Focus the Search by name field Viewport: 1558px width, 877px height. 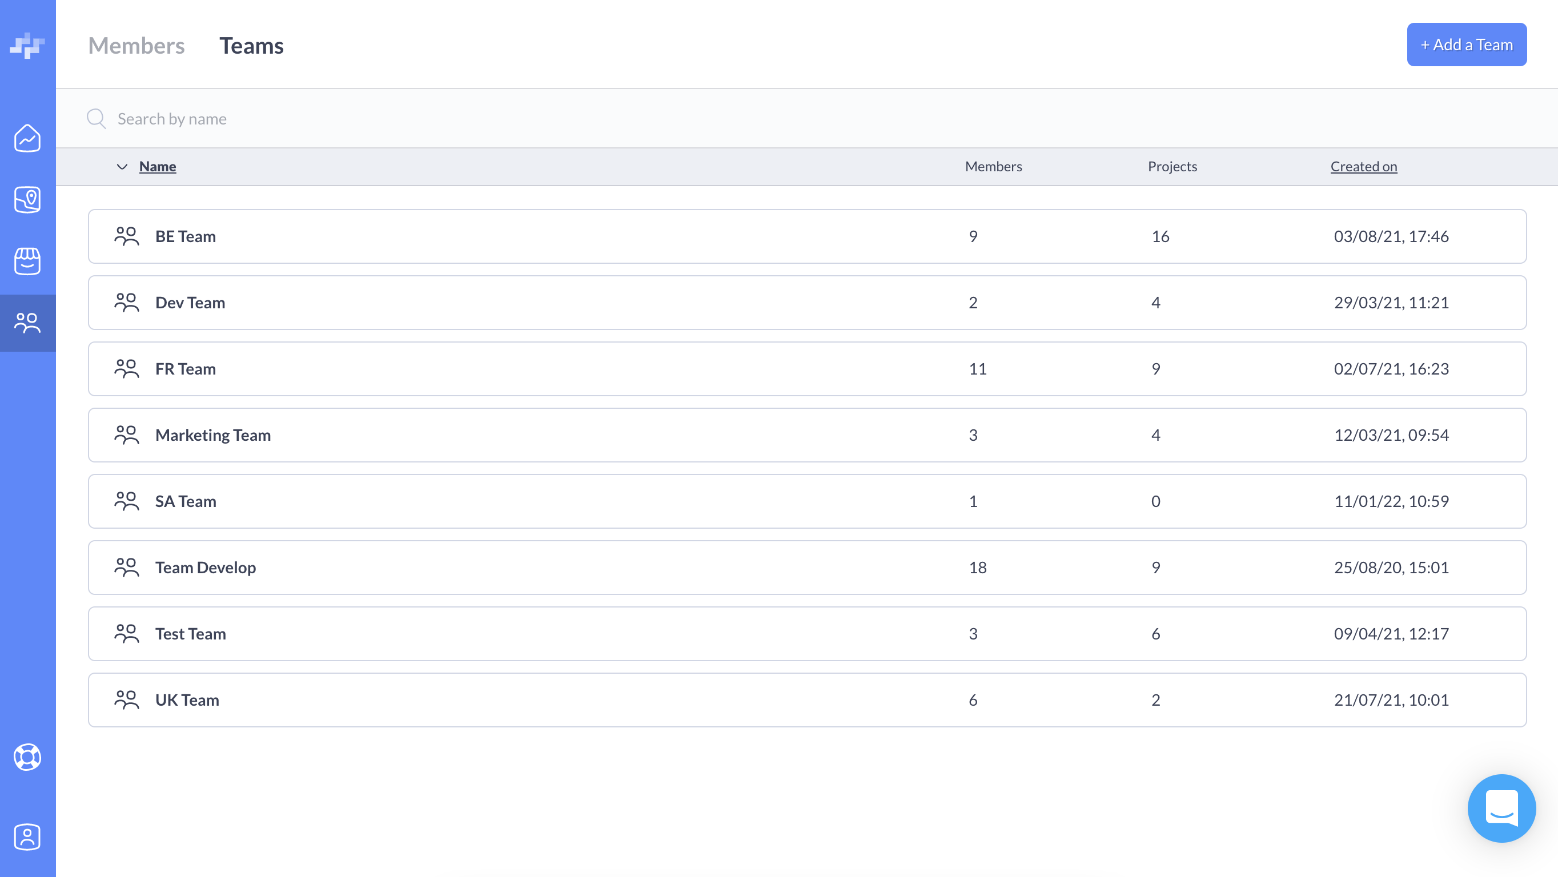(423, 119)
